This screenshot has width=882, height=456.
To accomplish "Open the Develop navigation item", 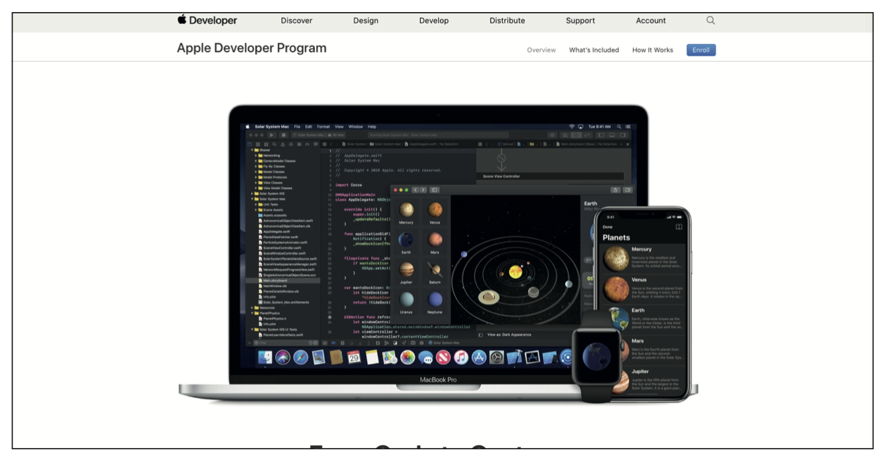I will point(434,21).
